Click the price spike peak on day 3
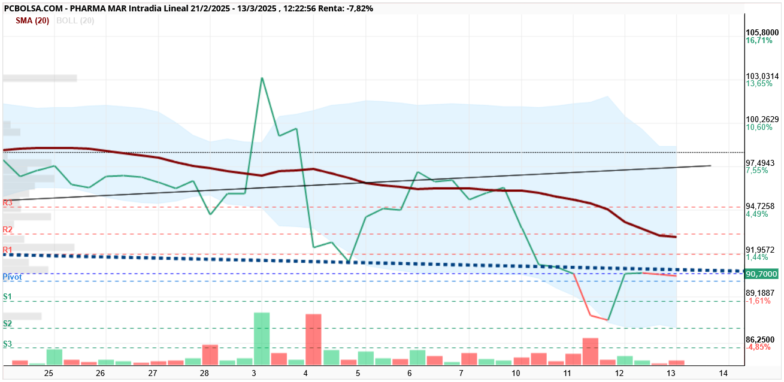The height and width of the screenshot is (382, 784). (x=262, y=78)
